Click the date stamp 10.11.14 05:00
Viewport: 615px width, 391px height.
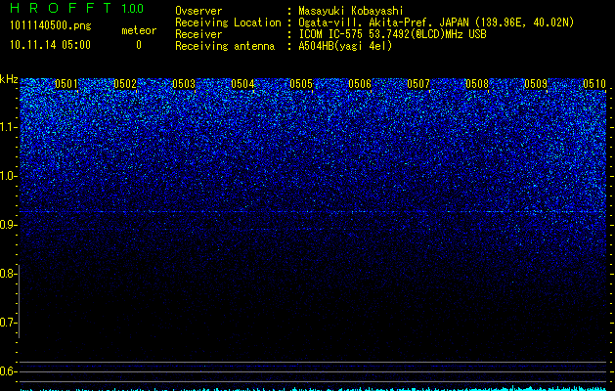tap(50, 45)
